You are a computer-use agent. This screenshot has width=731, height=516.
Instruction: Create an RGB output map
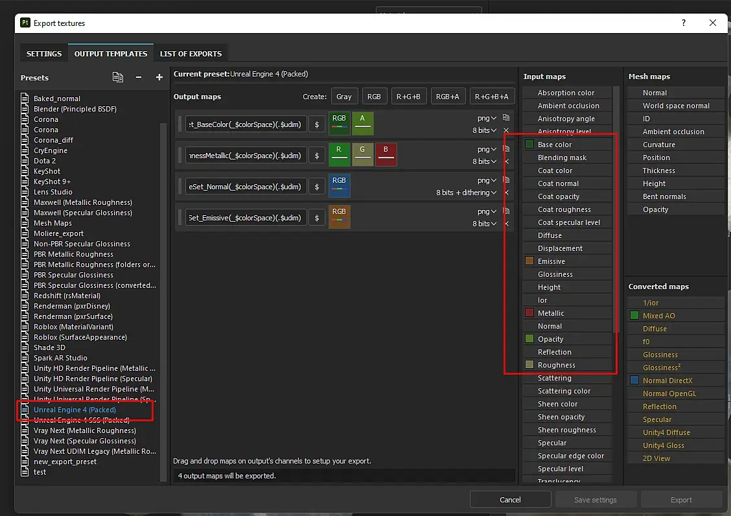[x=374, y=97]
